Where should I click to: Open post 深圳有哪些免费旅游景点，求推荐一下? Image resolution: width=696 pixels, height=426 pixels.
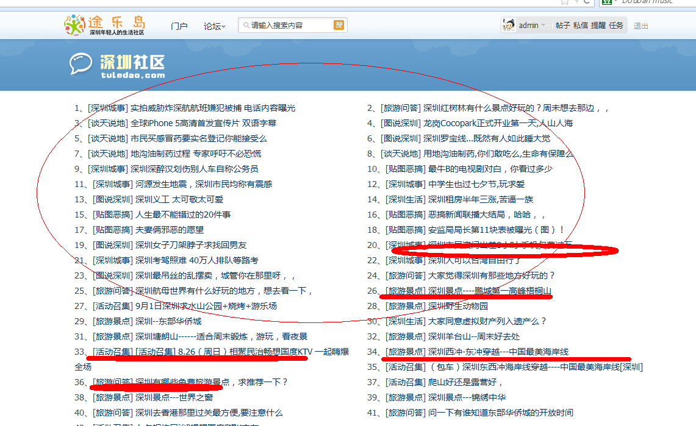[211, 382]
